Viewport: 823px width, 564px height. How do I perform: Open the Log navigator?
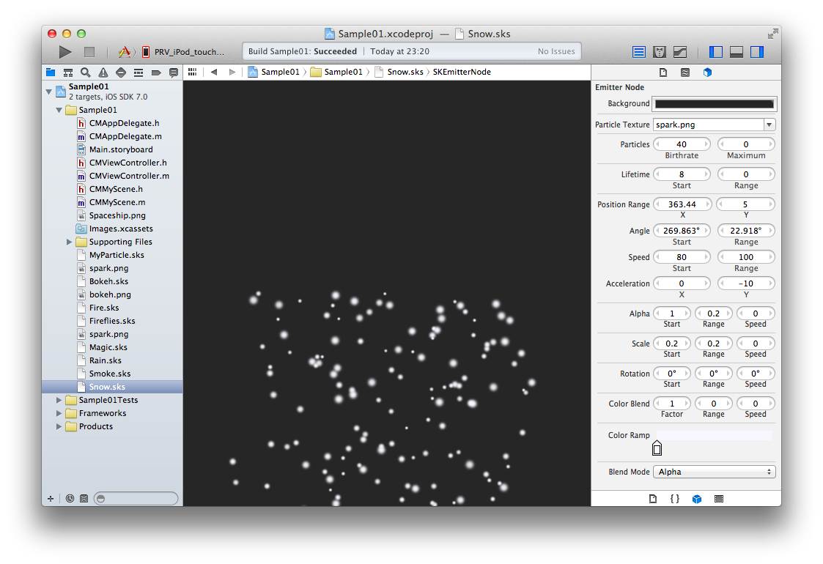(x=174, y=73)
